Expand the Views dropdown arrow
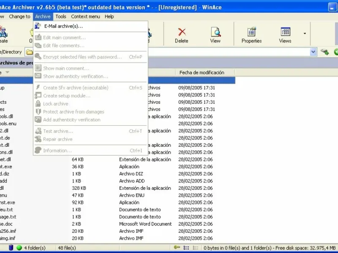The width and height of the screenshot is (338, 253). 305,34
